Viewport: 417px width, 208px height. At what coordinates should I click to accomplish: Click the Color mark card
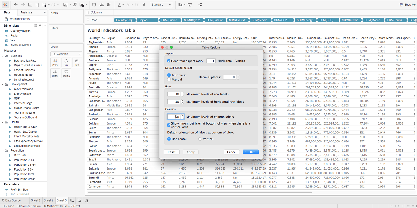click(55, 63)
